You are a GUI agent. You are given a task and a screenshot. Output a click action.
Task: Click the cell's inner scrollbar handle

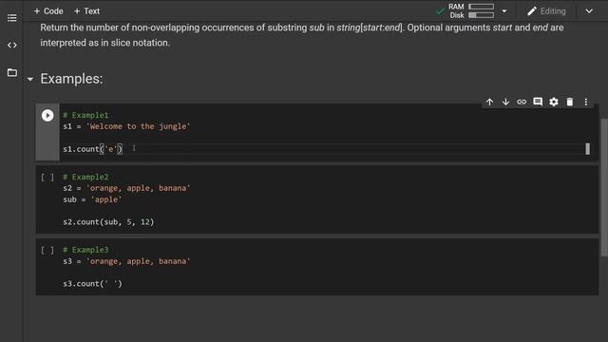tap(587, 149)
